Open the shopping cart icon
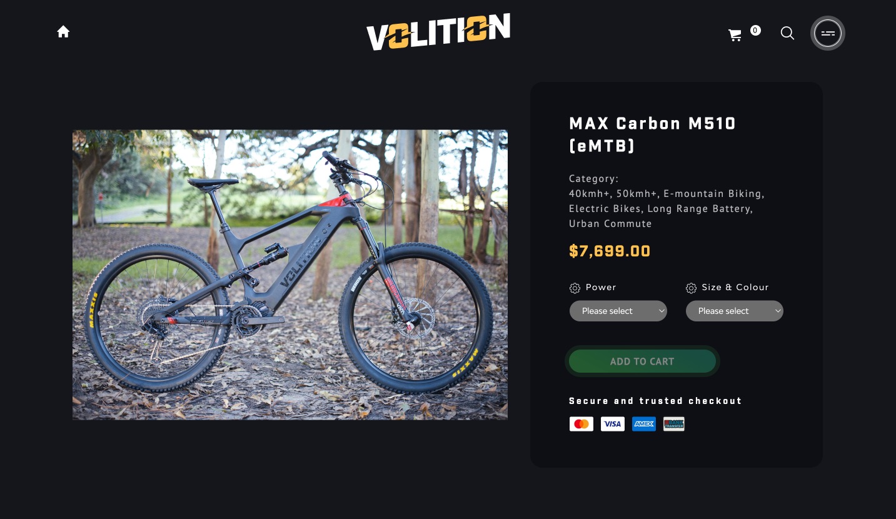The width and height of the screenshot is (896, 519). tap(735, 35)
